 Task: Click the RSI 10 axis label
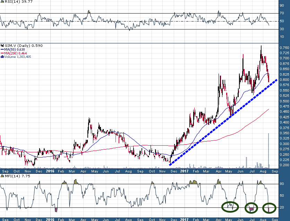pyautogui.click(x=282, y=37)
